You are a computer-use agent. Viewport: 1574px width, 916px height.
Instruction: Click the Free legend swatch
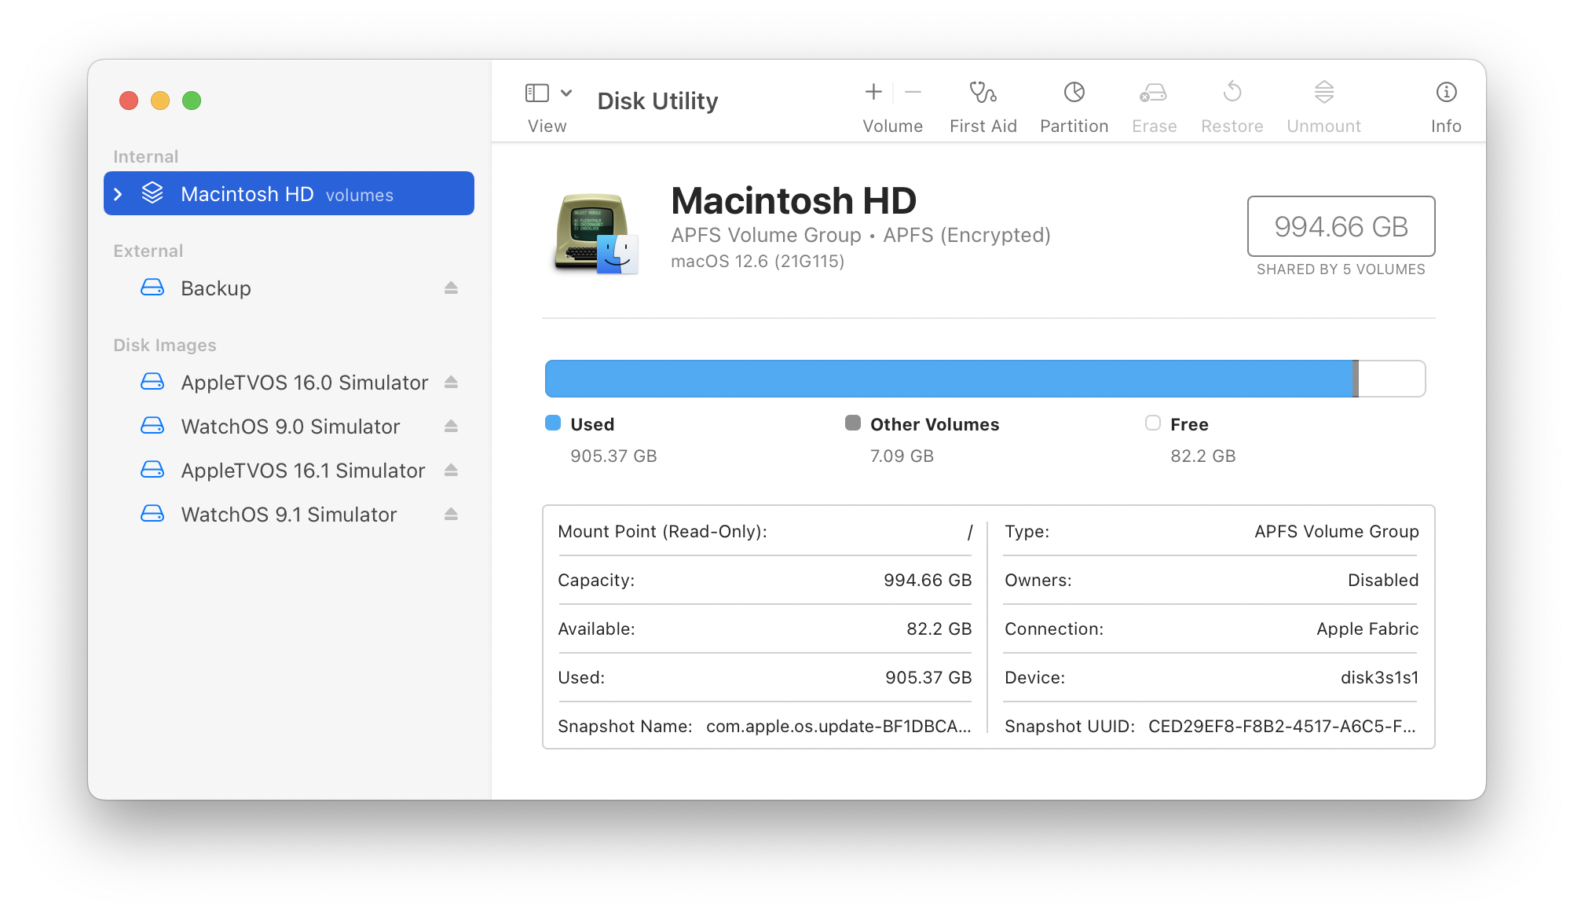tap(1153, 423)
